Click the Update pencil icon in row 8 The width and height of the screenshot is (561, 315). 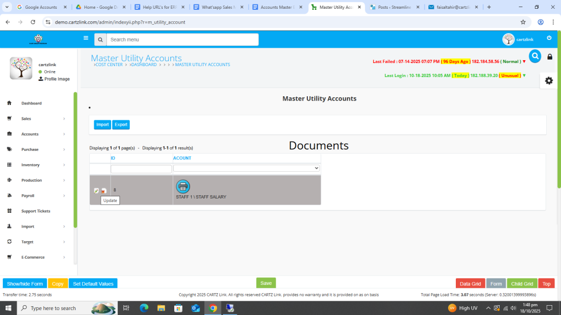pos(96,190)
